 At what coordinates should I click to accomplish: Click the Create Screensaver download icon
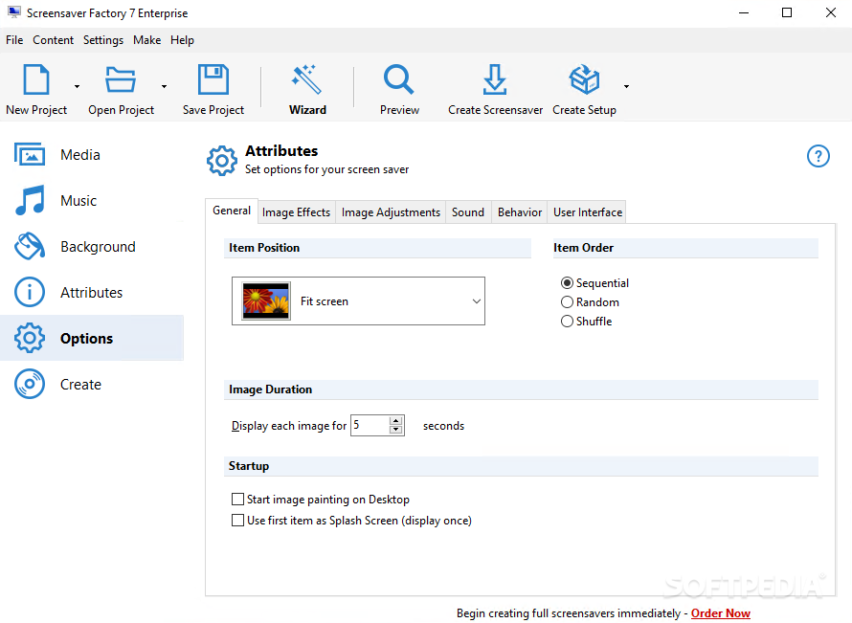pyautogui.click(x=495, y=79)
